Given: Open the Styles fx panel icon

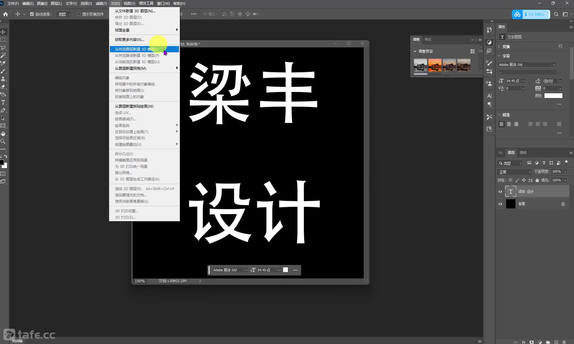Looking at the screenshot, I should (489, 51).
